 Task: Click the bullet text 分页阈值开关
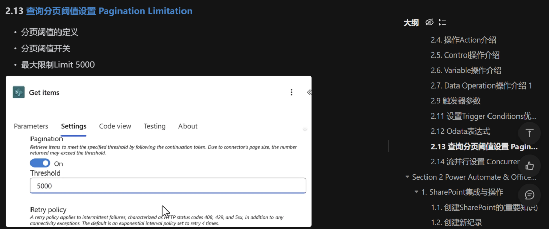[x=46, y=48]
